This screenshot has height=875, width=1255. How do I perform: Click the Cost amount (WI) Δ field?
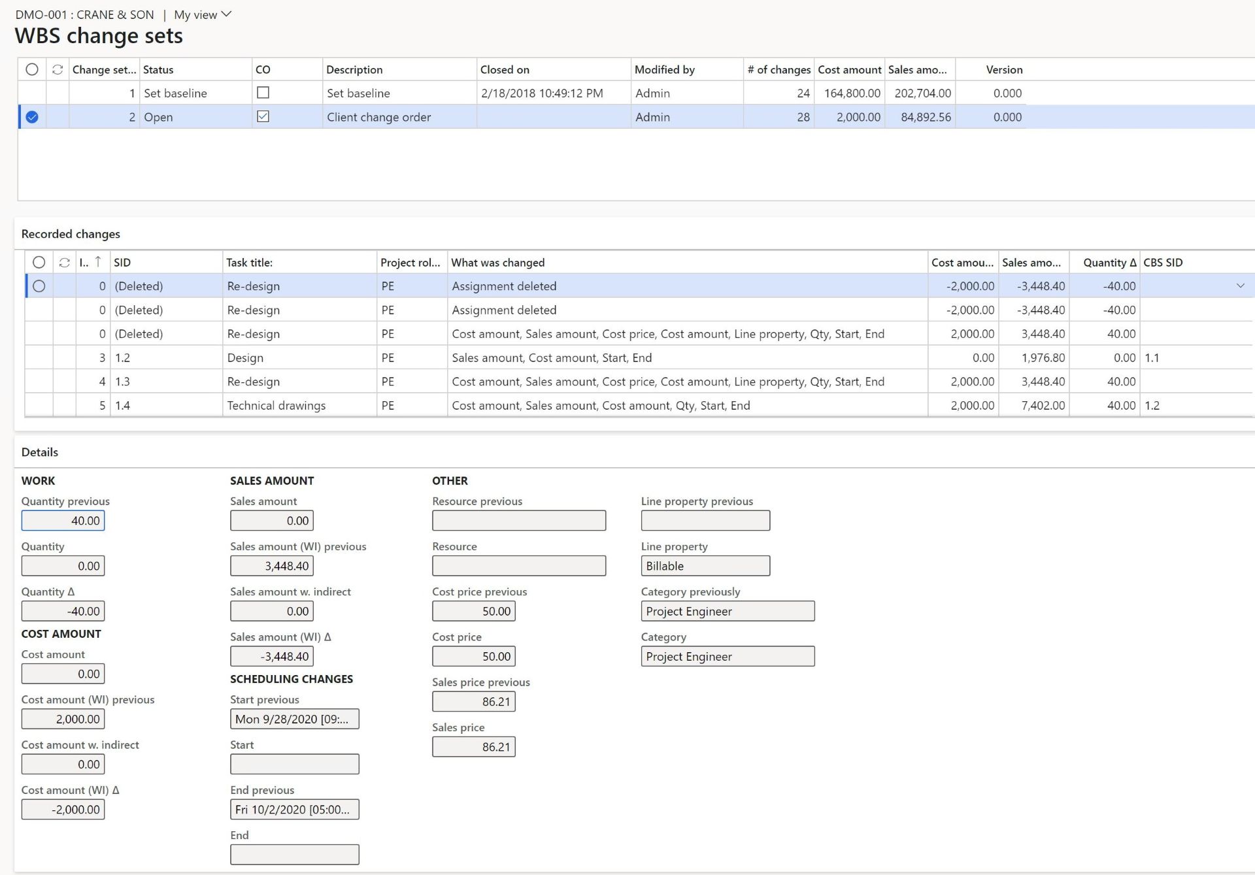pyautogui.click(x=63, y=809)
